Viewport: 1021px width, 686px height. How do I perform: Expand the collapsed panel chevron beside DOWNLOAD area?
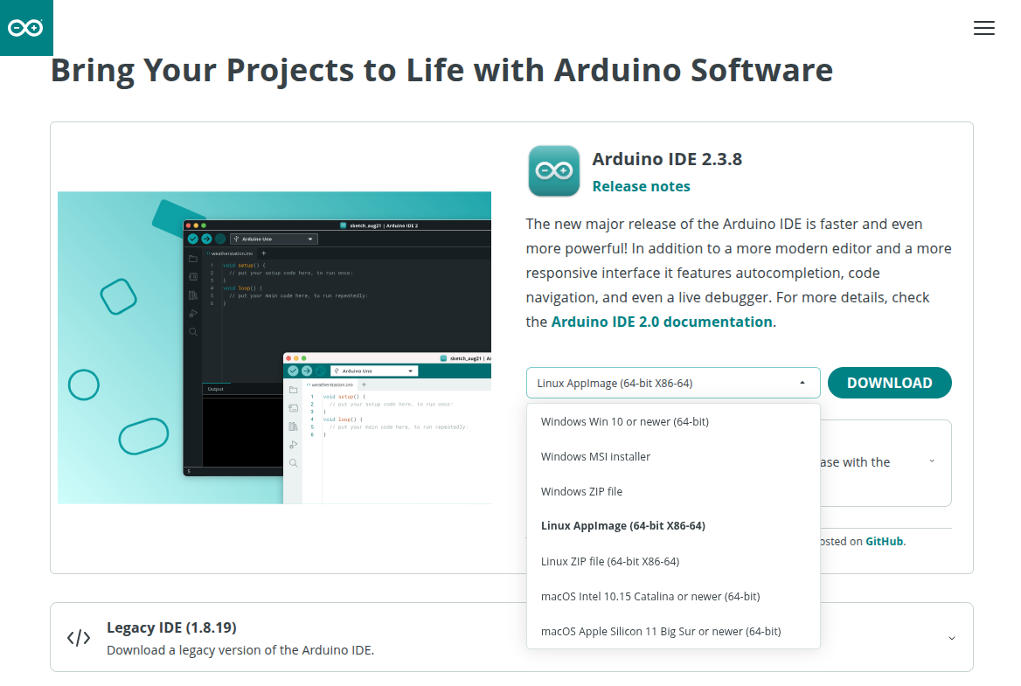pos(932,461)
